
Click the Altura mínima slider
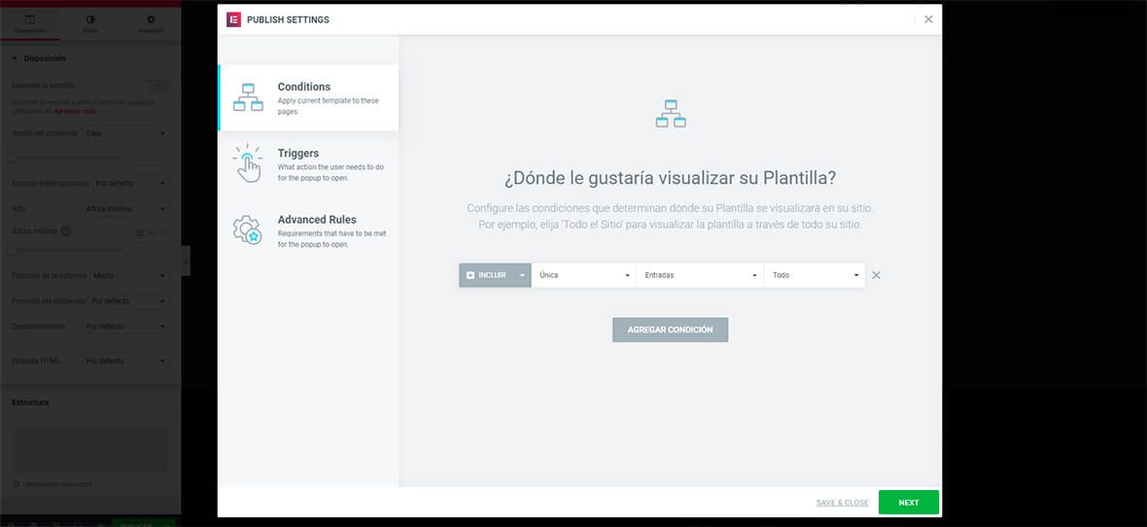66,250
